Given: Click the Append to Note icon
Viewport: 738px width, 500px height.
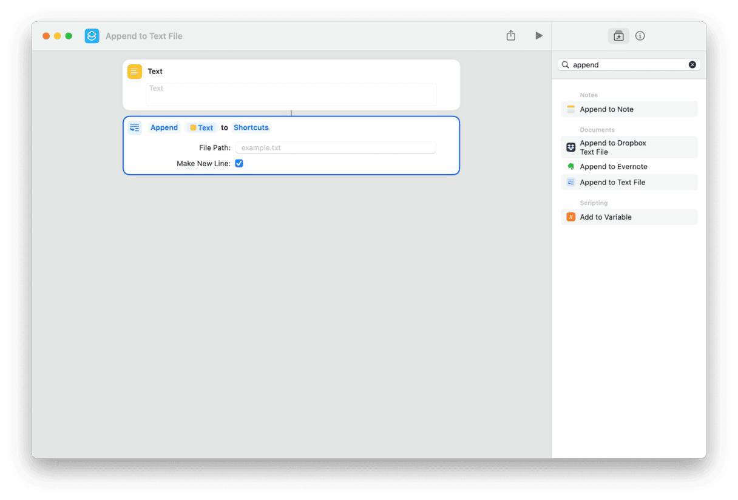Looking at the screenshot, I should pos(570,109).
